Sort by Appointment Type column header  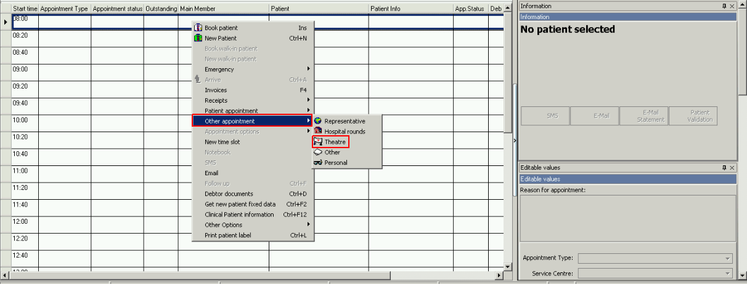(65, 9)
